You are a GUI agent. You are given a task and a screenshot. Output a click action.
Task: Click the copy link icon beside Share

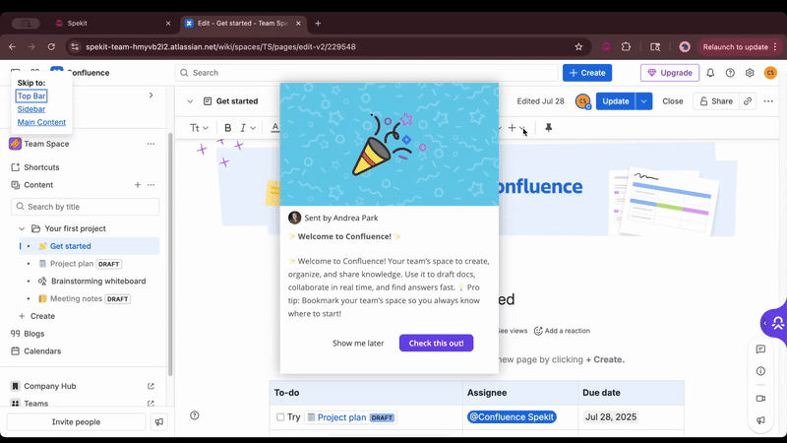pyautogui.click(x=748, y=101)
